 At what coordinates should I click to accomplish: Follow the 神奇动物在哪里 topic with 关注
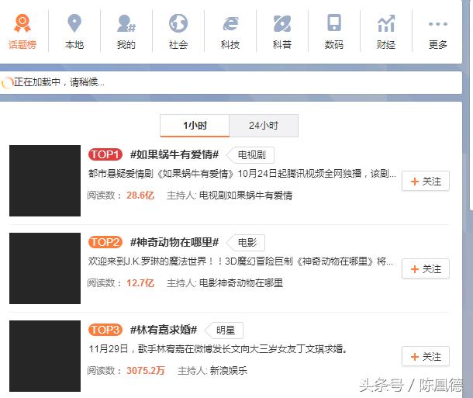426,268
